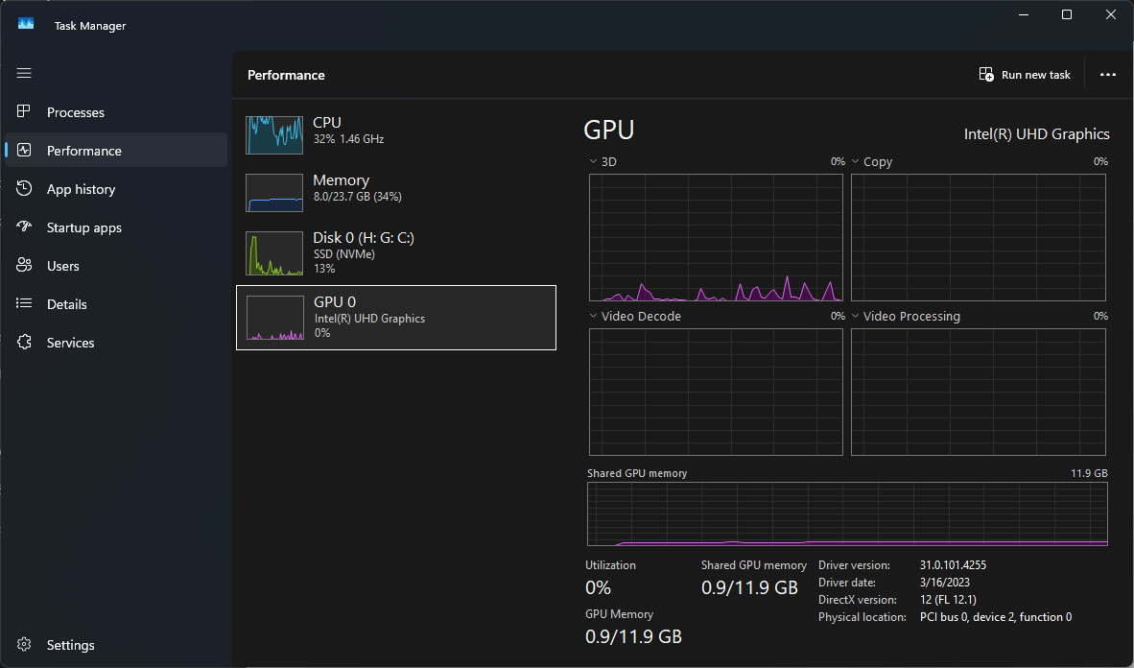This screenshot has height=668, width=1134.
Task: Open the three-dot more options menu
Action: 1107,75
